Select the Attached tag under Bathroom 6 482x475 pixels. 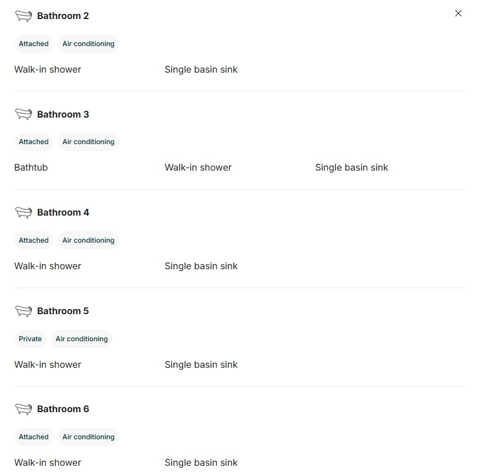pos(33,437)
